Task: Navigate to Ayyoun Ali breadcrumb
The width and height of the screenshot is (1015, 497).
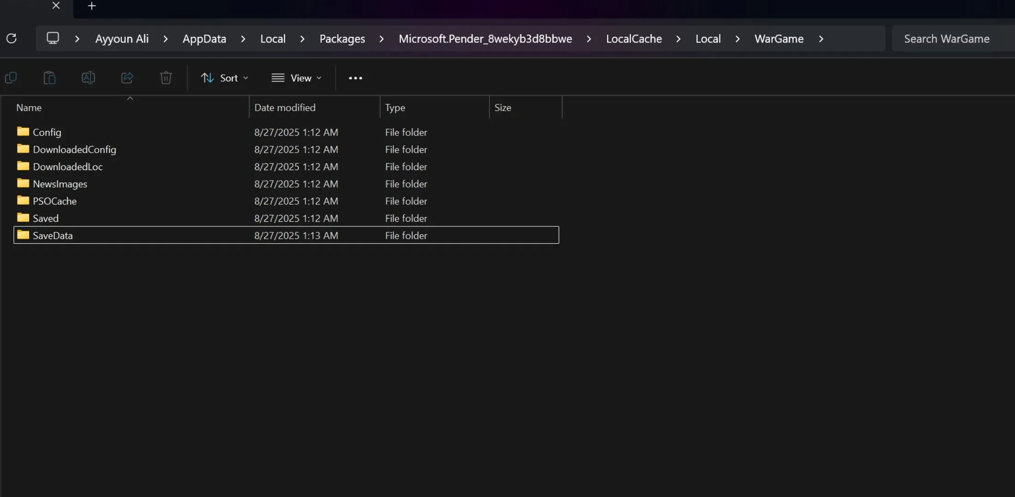Action: click(122, 39)
